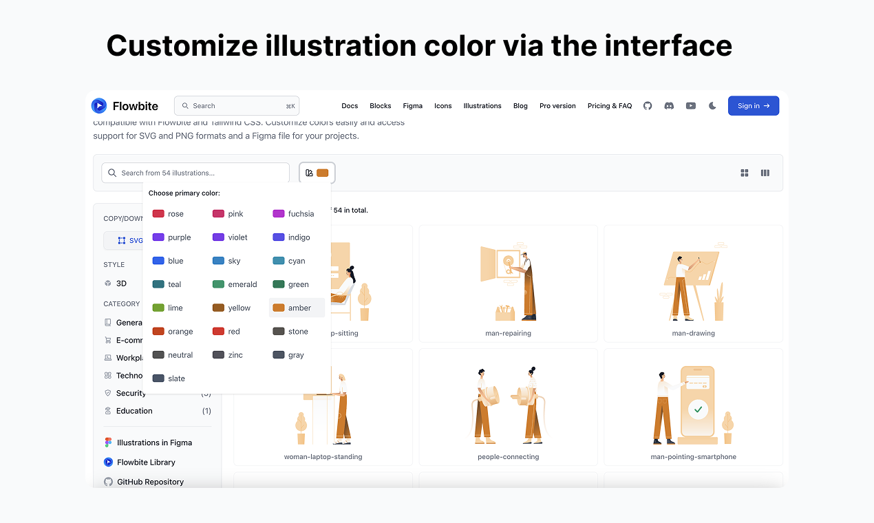Open the Icons menu item
Screen dimensions: 874x523
[x=443, y=106]
